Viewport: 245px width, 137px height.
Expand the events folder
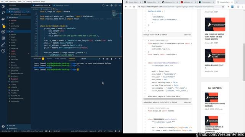coord(13,34)
